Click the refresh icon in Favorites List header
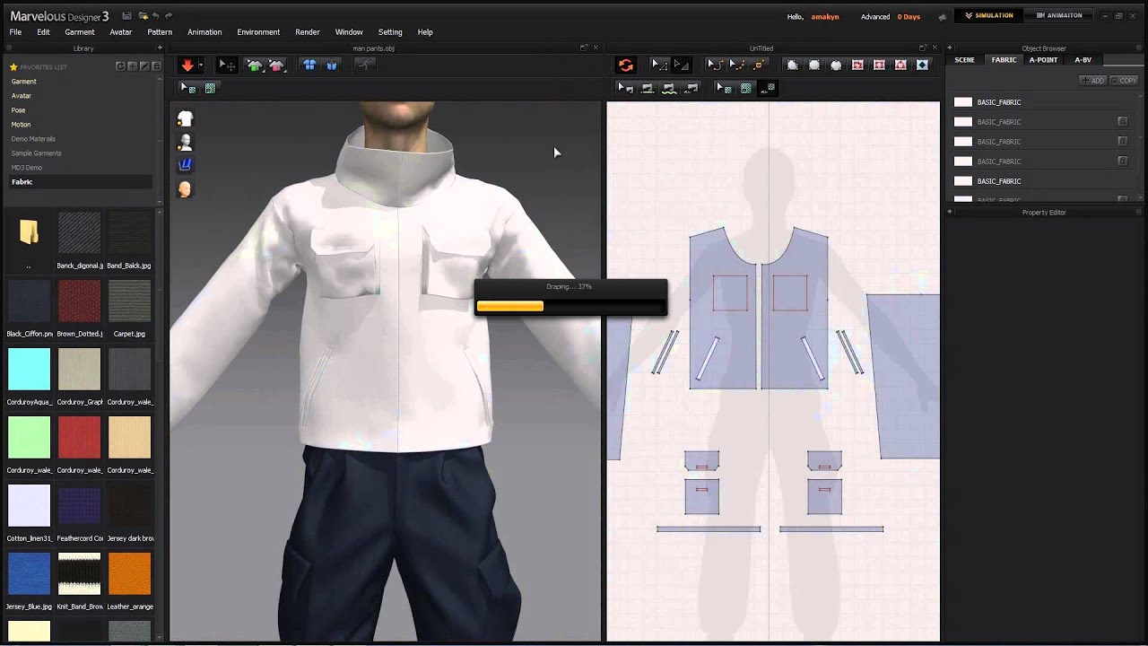Image resolution: width=1148 pixels, height=646 pixels. pyautogui.click(x=120, y=66)
